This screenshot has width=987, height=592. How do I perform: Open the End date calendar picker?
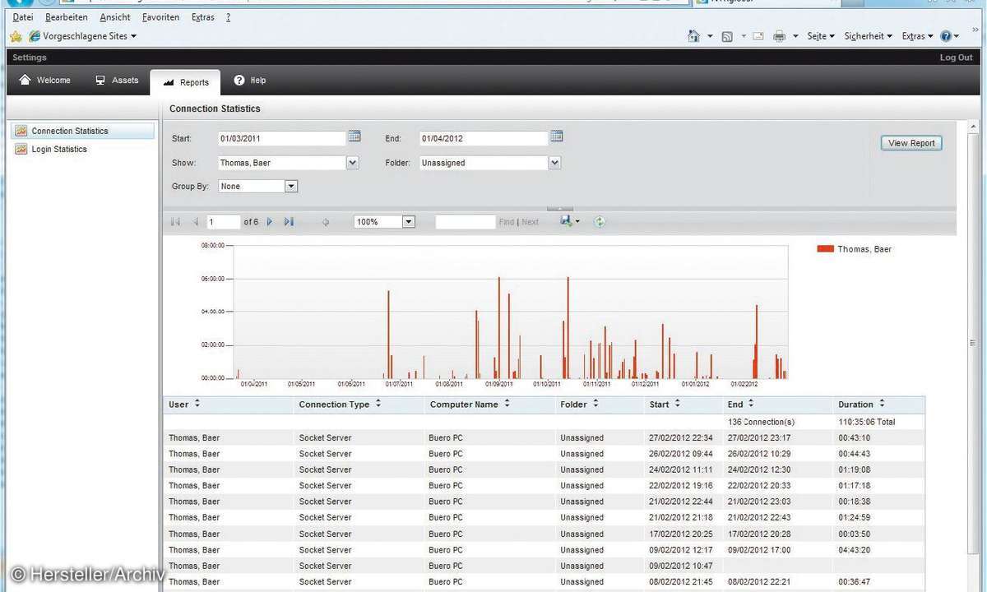[557, 136]
